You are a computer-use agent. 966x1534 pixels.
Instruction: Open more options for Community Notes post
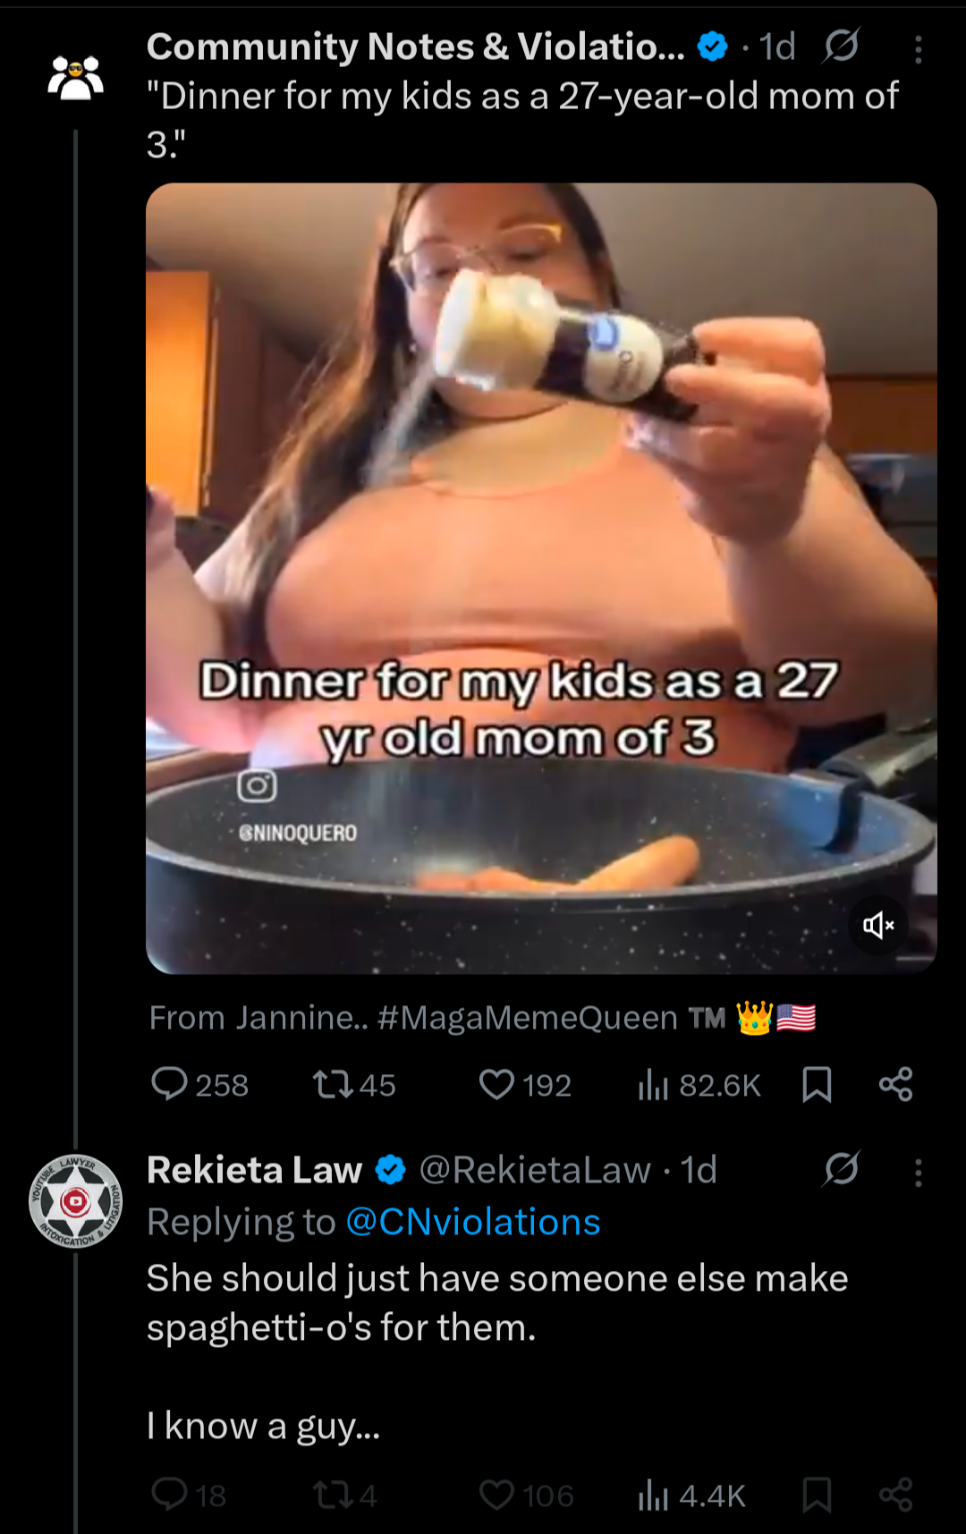coord(918,49)
